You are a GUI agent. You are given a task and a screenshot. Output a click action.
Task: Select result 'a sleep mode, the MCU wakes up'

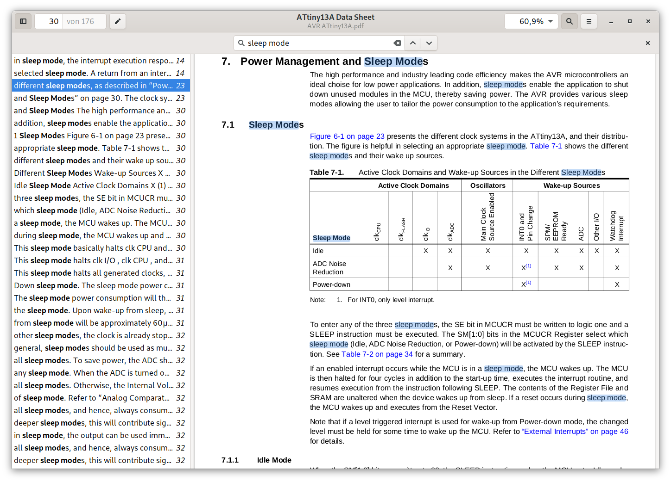[101, 223]
